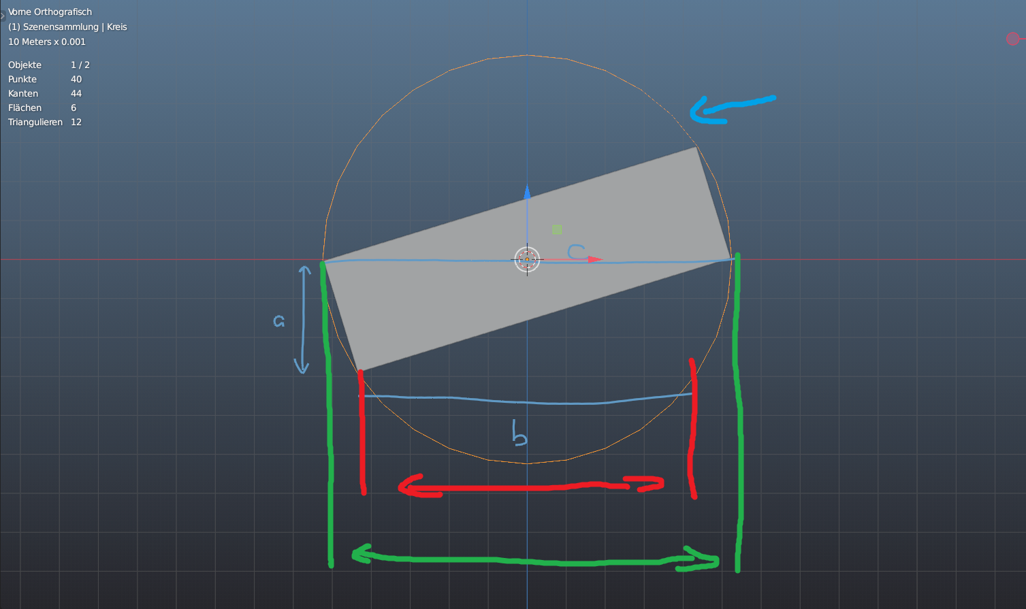This screenshot has height=609, width=1026.
Task: Click the handwritten letter 'a' annotation
Action: tap(278, 320)
